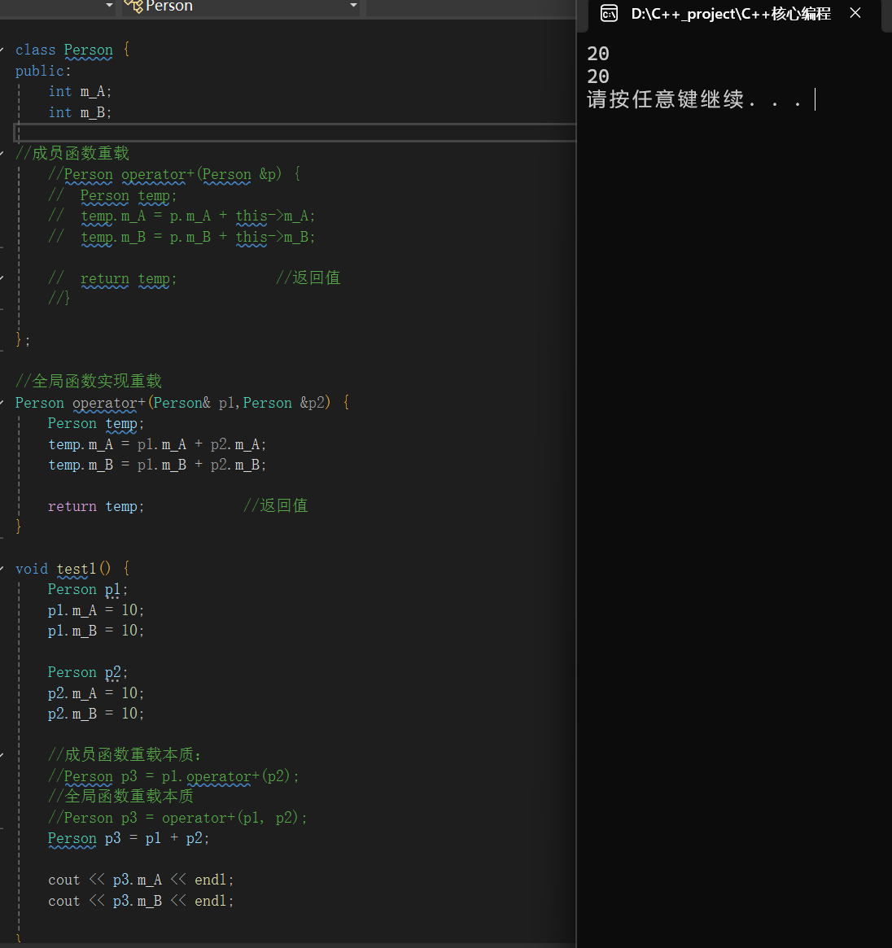Viewport: 892px width, 948px height.
Task: Collapse the commented return temp block
Action: 2,278
